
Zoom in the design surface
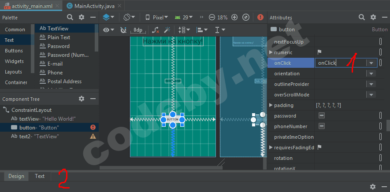(x=234, y=18)
